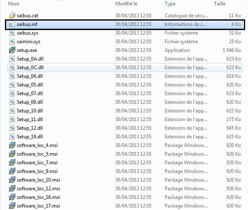Click the saimini.sys file icon

tap(12, 42)
